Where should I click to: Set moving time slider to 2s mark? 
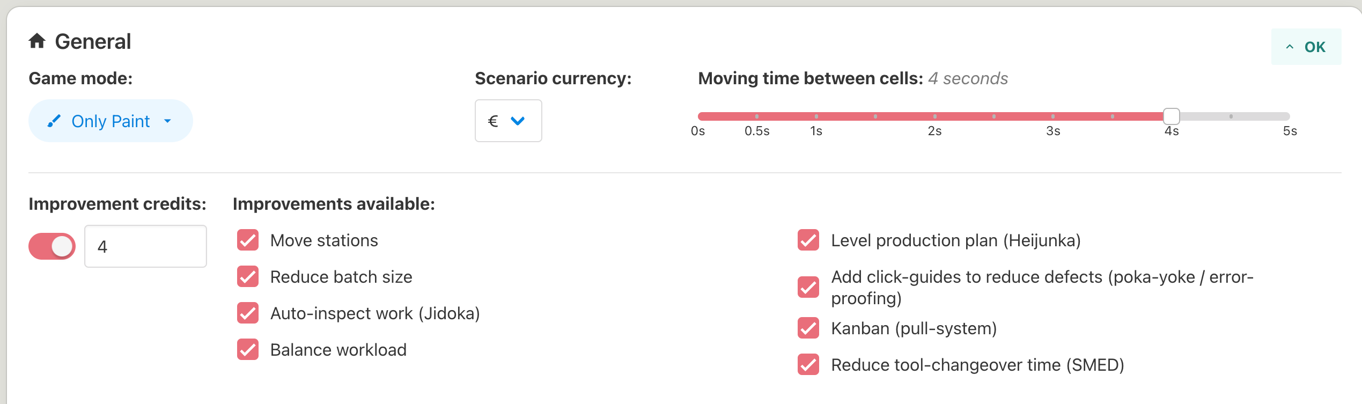935,116
